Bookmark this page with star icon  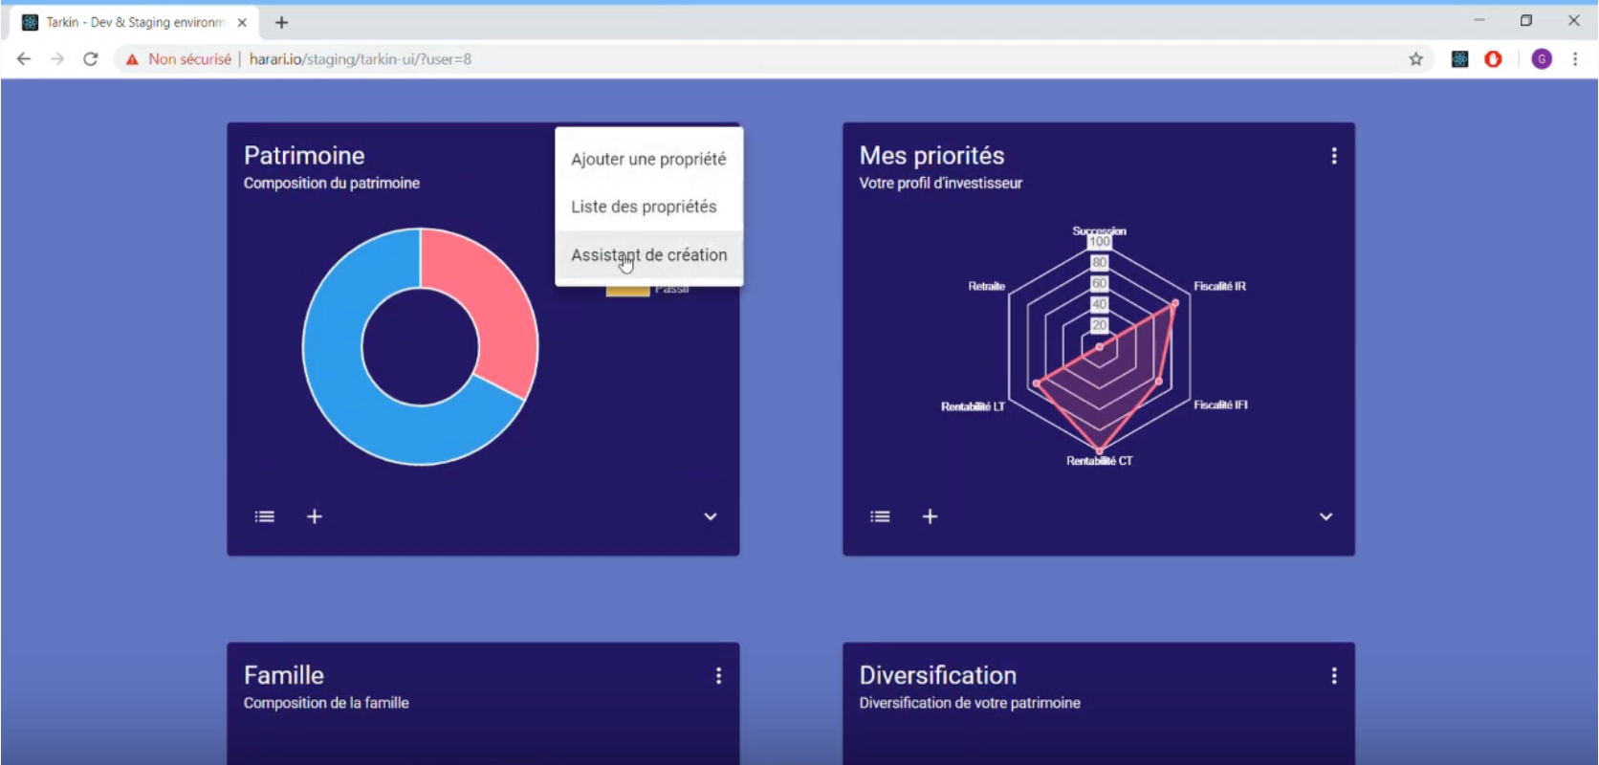[x=1416, y=59]
